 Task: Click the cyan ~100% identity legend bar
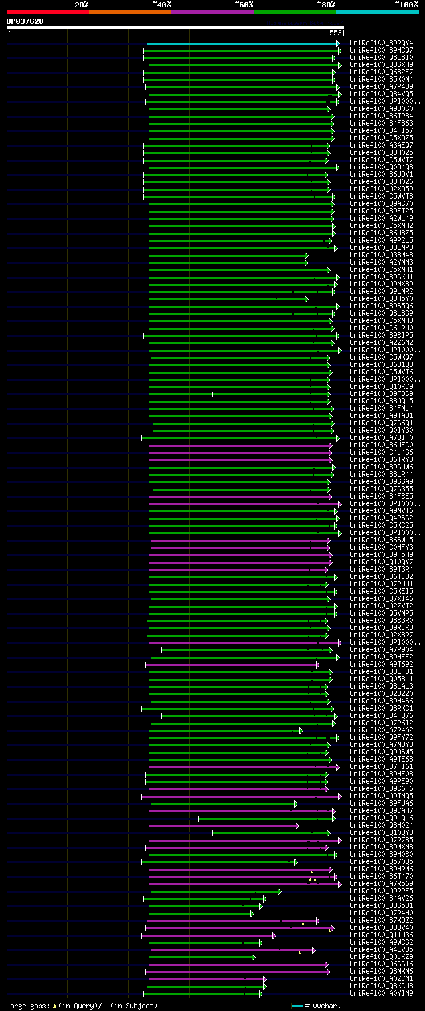[x=377, y=12]
